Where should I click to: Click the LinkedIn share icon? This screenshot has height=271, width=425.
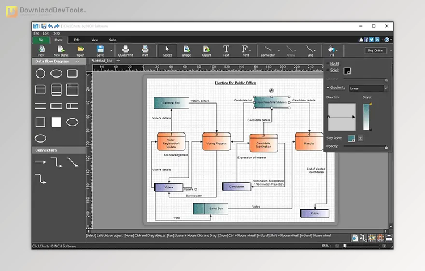377,40
